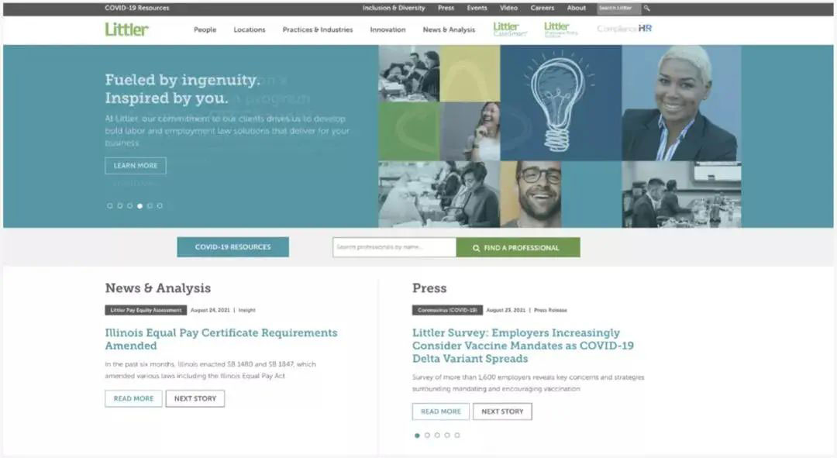Focus the search professionals by name field
Image resolution: width=837 pixels, height=458 pixels.
coord(394,247)
